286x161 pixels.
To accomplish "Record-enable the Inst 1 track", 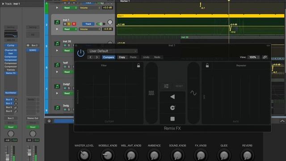I will point(74,24).
